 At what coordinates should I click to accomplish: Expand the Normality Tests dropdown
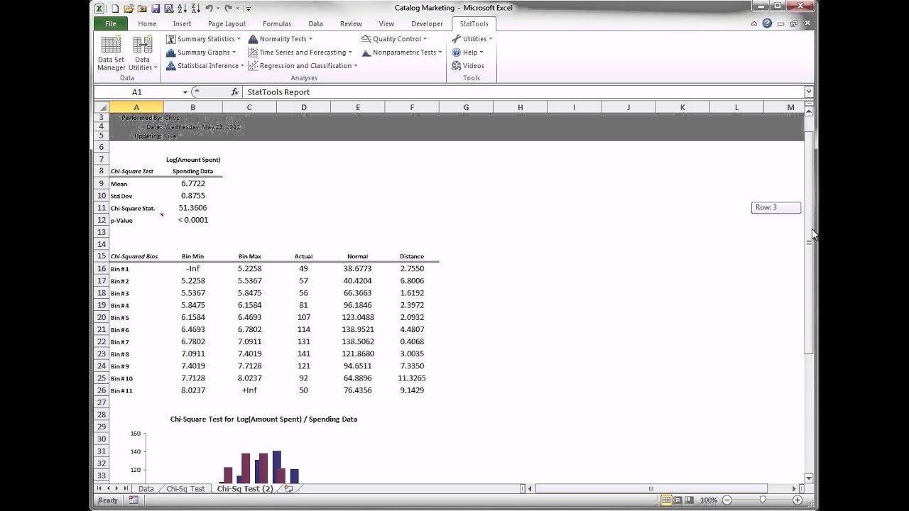281,39
